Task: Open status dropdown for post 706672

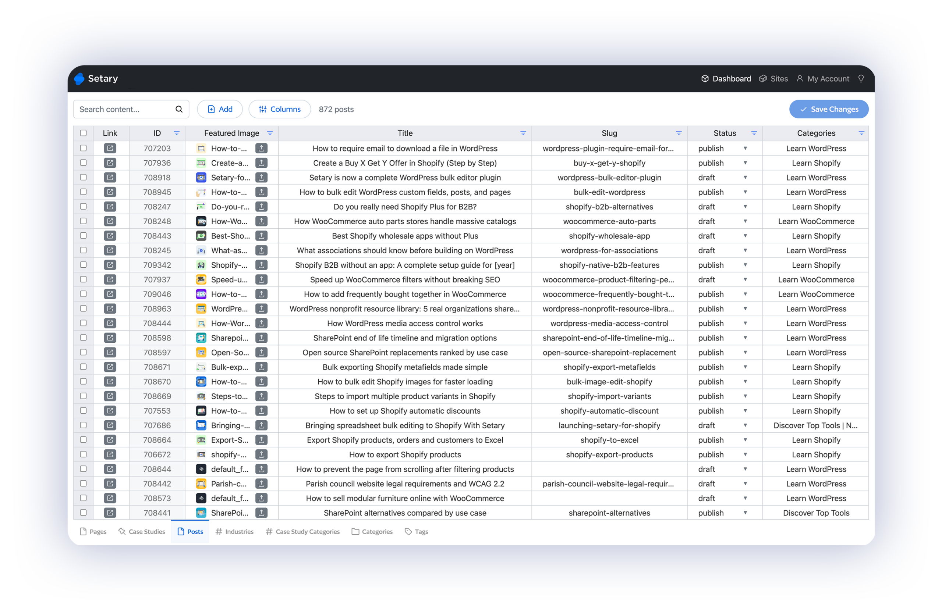Action: point(745,454)
